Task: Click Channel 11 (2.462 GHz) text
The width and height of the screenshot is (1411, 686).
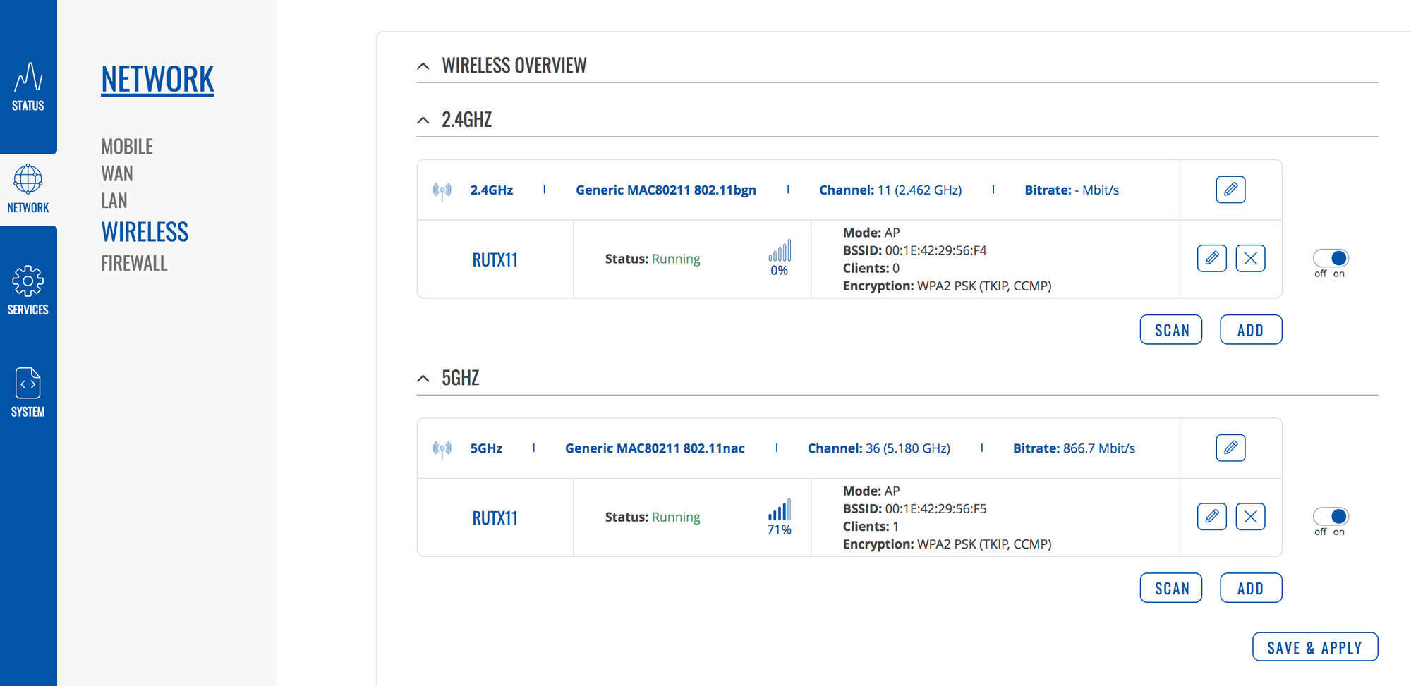Action: click(x=890, y=190)
